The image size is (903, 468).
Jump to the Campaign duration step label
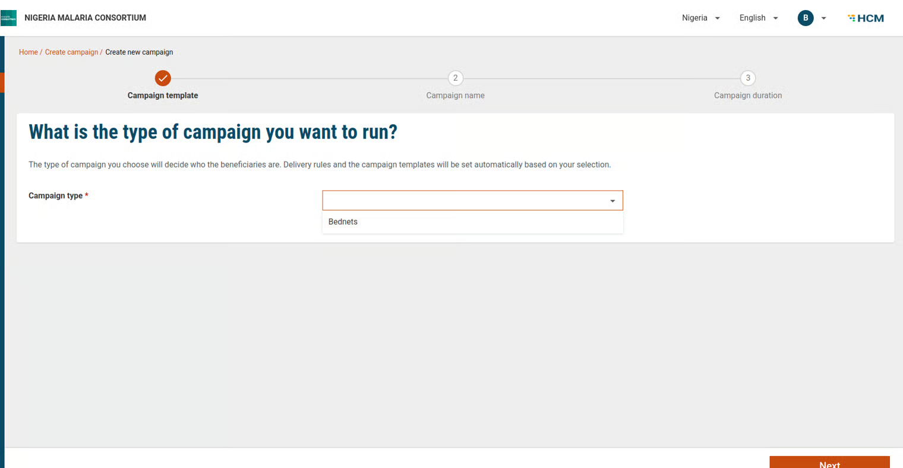(x=747, y=96)
